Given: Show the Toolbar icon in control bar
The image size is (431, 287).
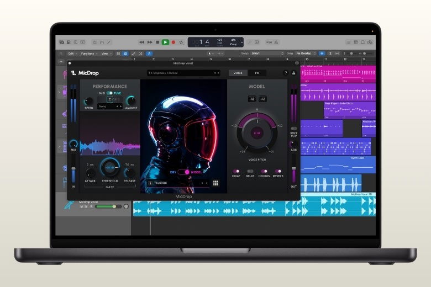Looking at the screenshot, I should coord(82,42).
